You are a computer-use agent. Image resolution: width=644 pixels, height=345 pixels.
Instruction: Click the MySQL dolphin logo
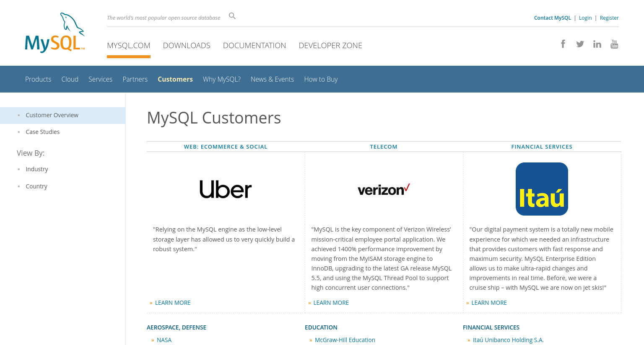point(55,33)
